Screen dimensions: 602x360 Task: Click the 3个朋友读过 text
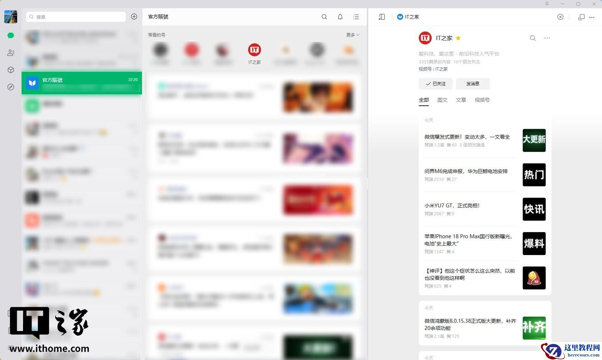[x=472, y=145]
